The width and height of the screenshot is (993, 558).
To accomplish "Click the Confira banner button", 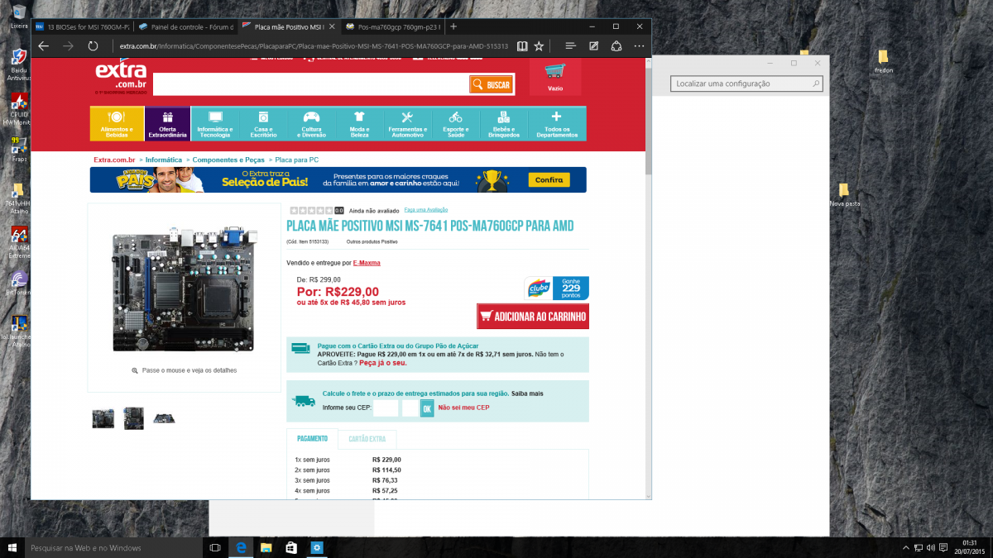I will pos(549,179).
